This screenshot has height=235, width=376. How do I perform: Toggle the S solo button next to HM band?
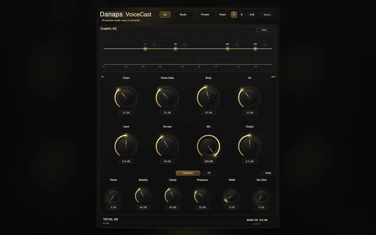point(237,45)
